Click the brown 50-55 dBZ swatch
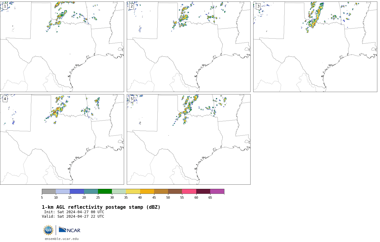The image size is (380, 242). click(x=175, y=192)
